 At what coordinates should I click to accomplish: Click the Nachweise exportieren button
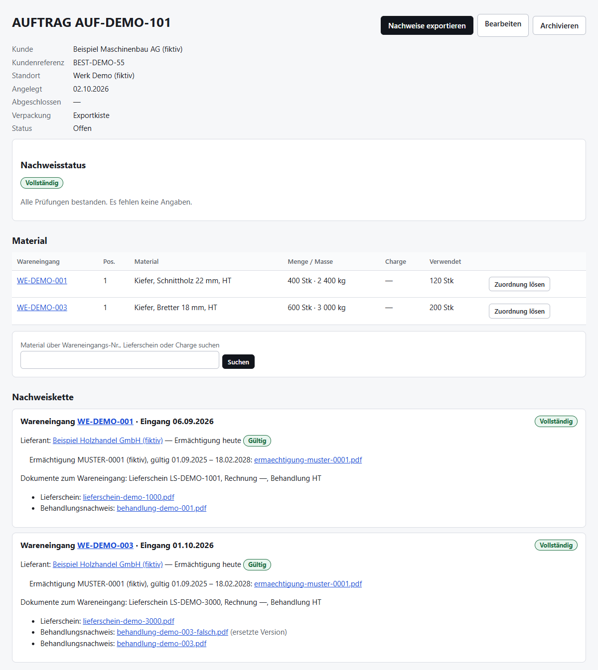[427, 25]
